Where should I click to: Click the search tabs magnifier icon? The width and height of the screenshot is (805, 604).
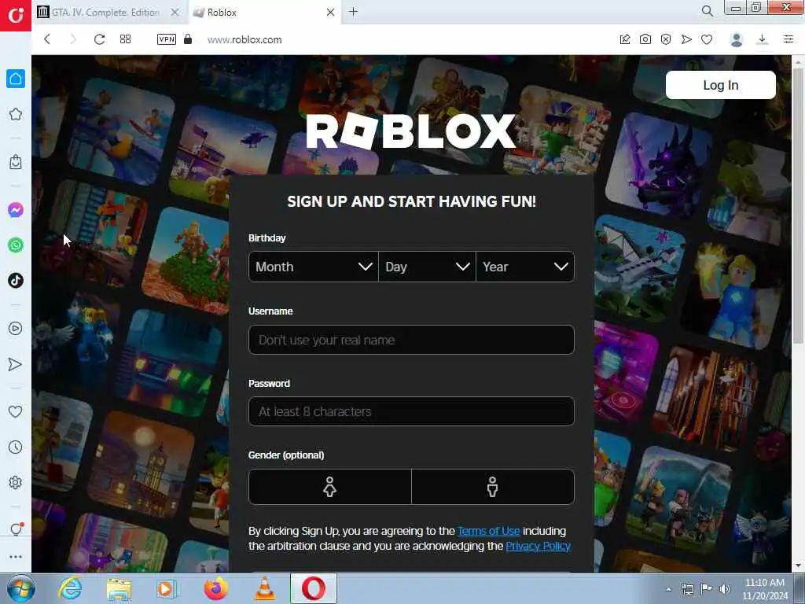708,11
